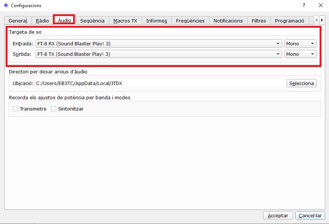Click the Ubicació audio directory path field
The image size is (329, 224).
[x=160, y=83]
